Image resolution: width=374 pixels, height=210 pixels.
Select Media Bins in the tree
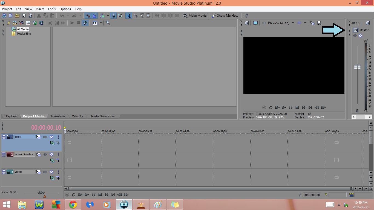pos(24,34)
